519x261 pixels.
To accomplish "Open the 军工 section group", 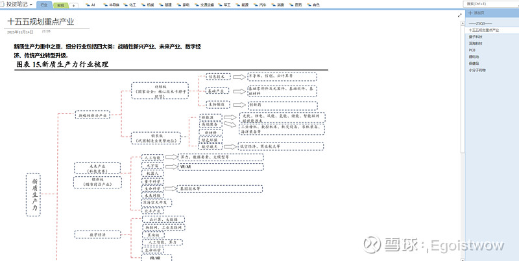I will tap(224, 5).
